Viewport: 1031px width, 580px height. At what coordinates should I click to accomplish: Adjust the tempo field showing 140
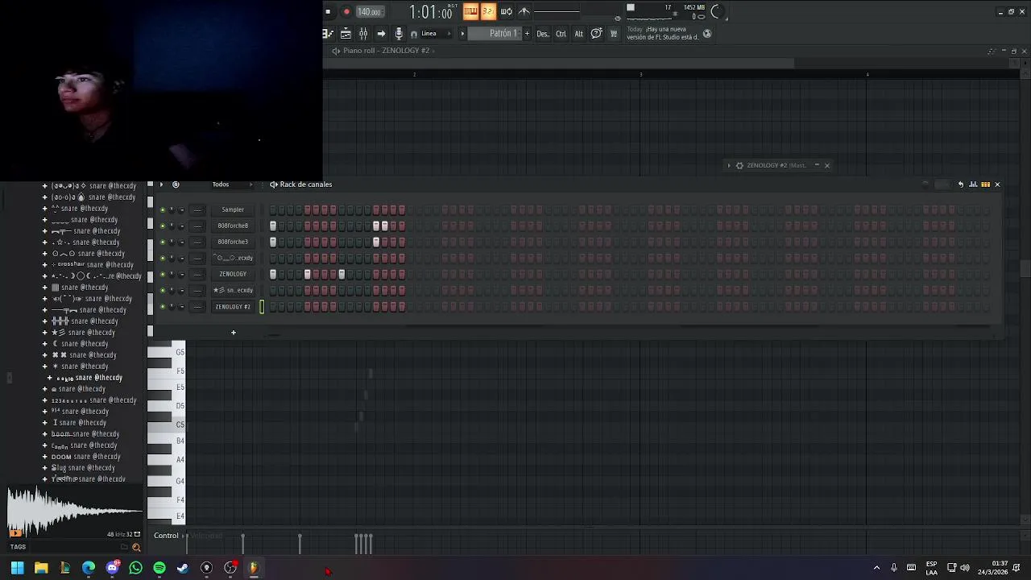pos(369,11)
